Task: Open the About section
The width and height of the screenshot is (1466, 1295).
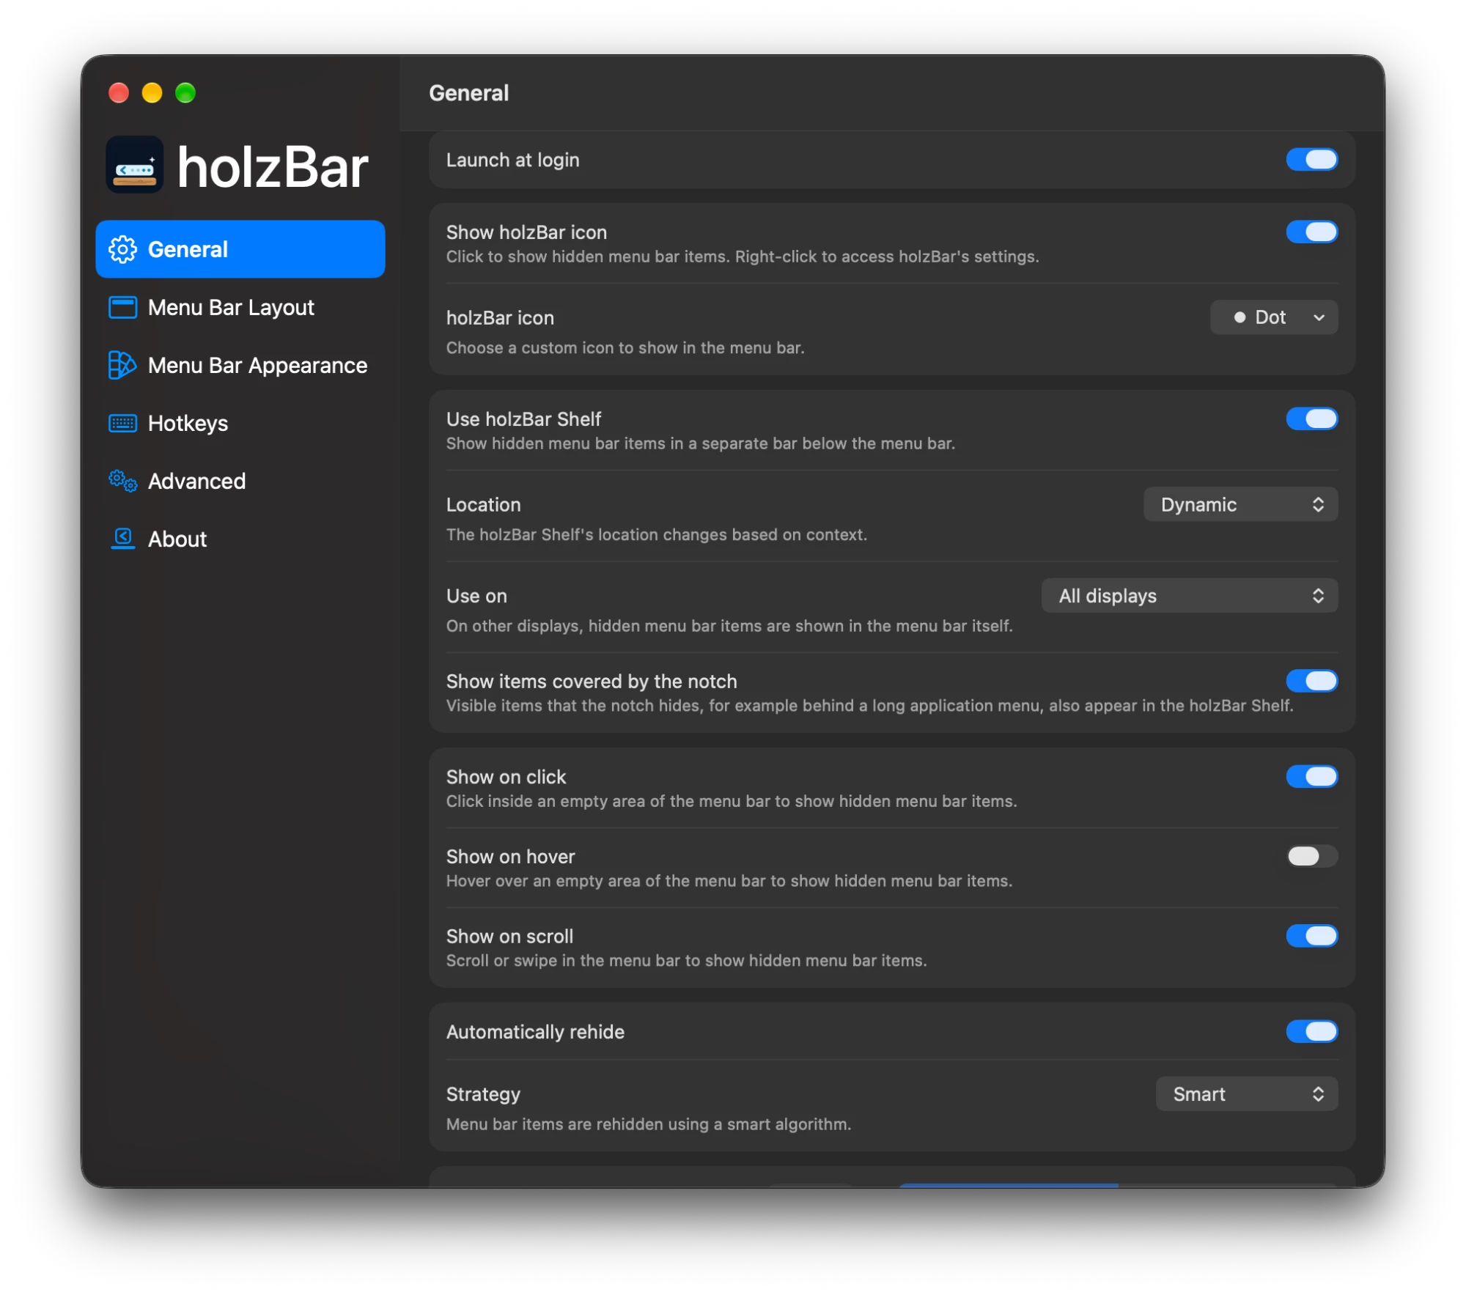Action: point(240,539)
